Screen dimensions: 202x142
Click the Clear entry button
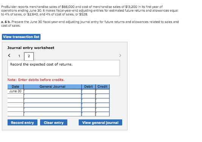pos(54,123)
